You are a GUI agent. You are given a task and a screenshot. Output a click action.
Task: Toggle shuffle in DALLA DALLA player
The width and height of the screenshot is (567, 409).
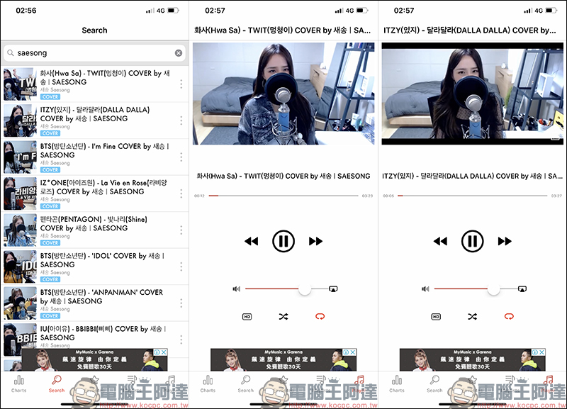click(x=473, y=317)
